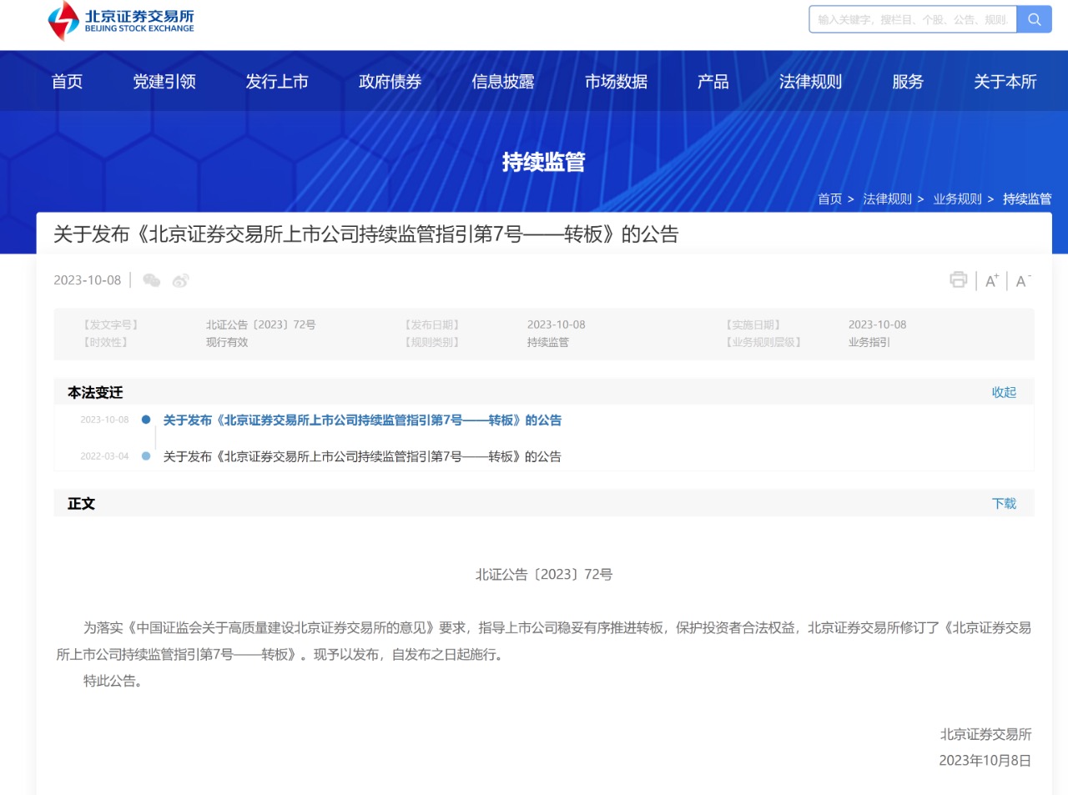The width and height of the screenshot is (1068, 795).
Task: Click the 持续监管 banner heading
Action: 543,162
